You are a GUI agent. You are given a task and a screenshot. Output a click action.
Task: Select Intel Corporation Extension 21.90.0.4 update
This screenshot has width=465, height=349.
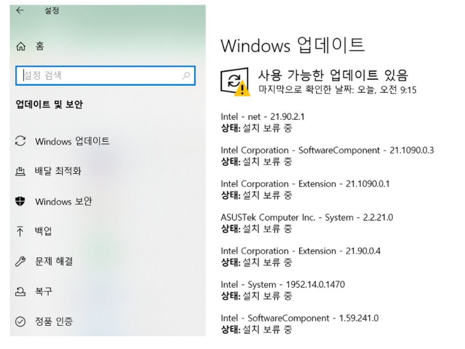click(x=301, y=251)
